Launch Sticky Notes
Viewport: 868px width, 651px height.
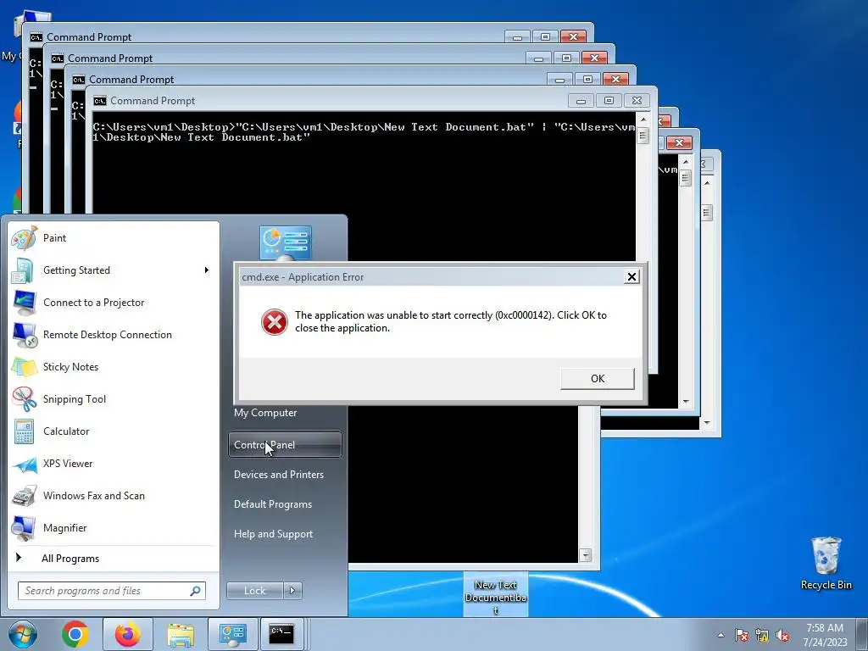coord(114,366)
